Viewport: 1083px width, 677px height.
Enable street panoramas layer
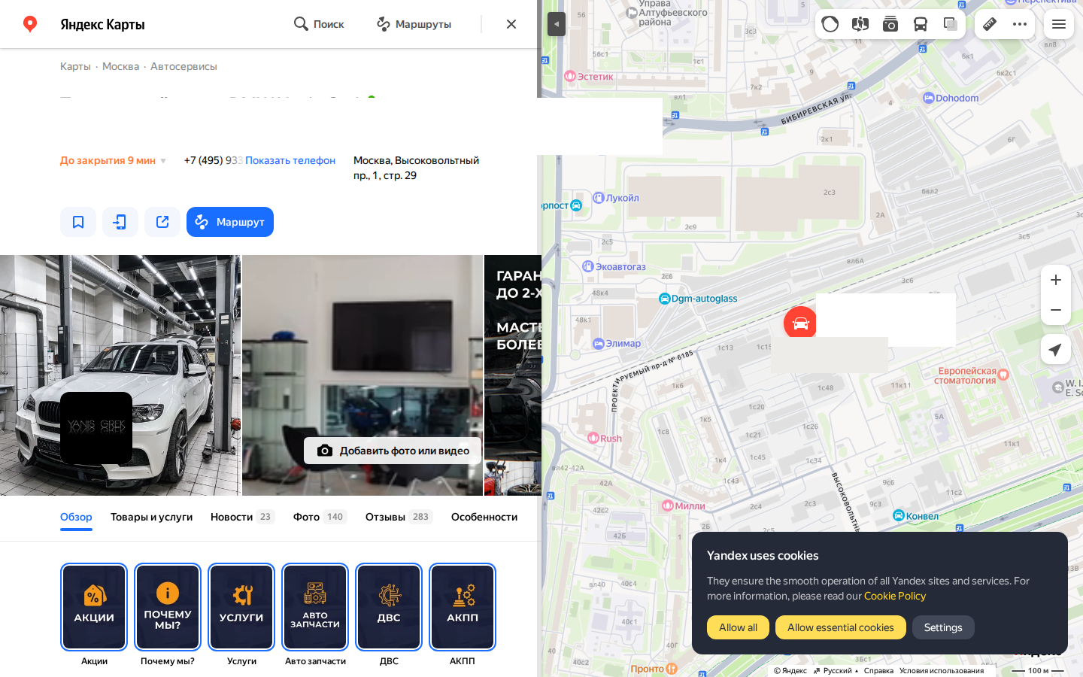click(860, 24)
